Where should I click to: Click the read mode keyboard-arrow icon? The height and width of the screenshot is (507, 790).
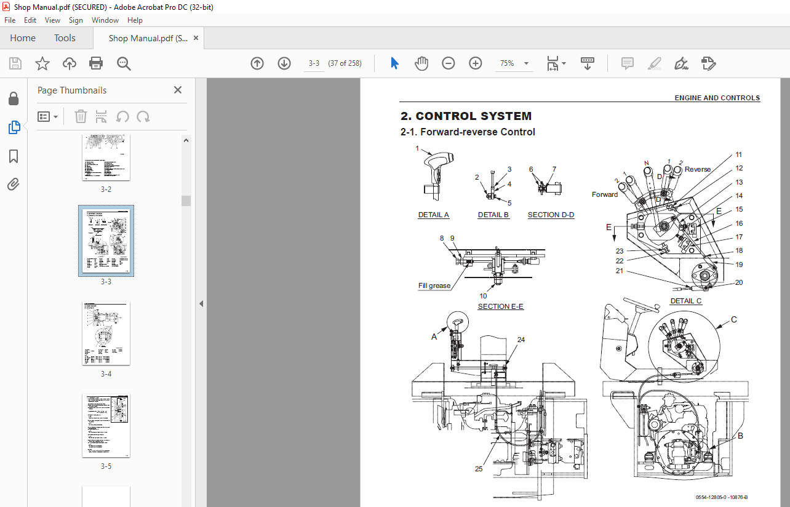pos(588,63)
